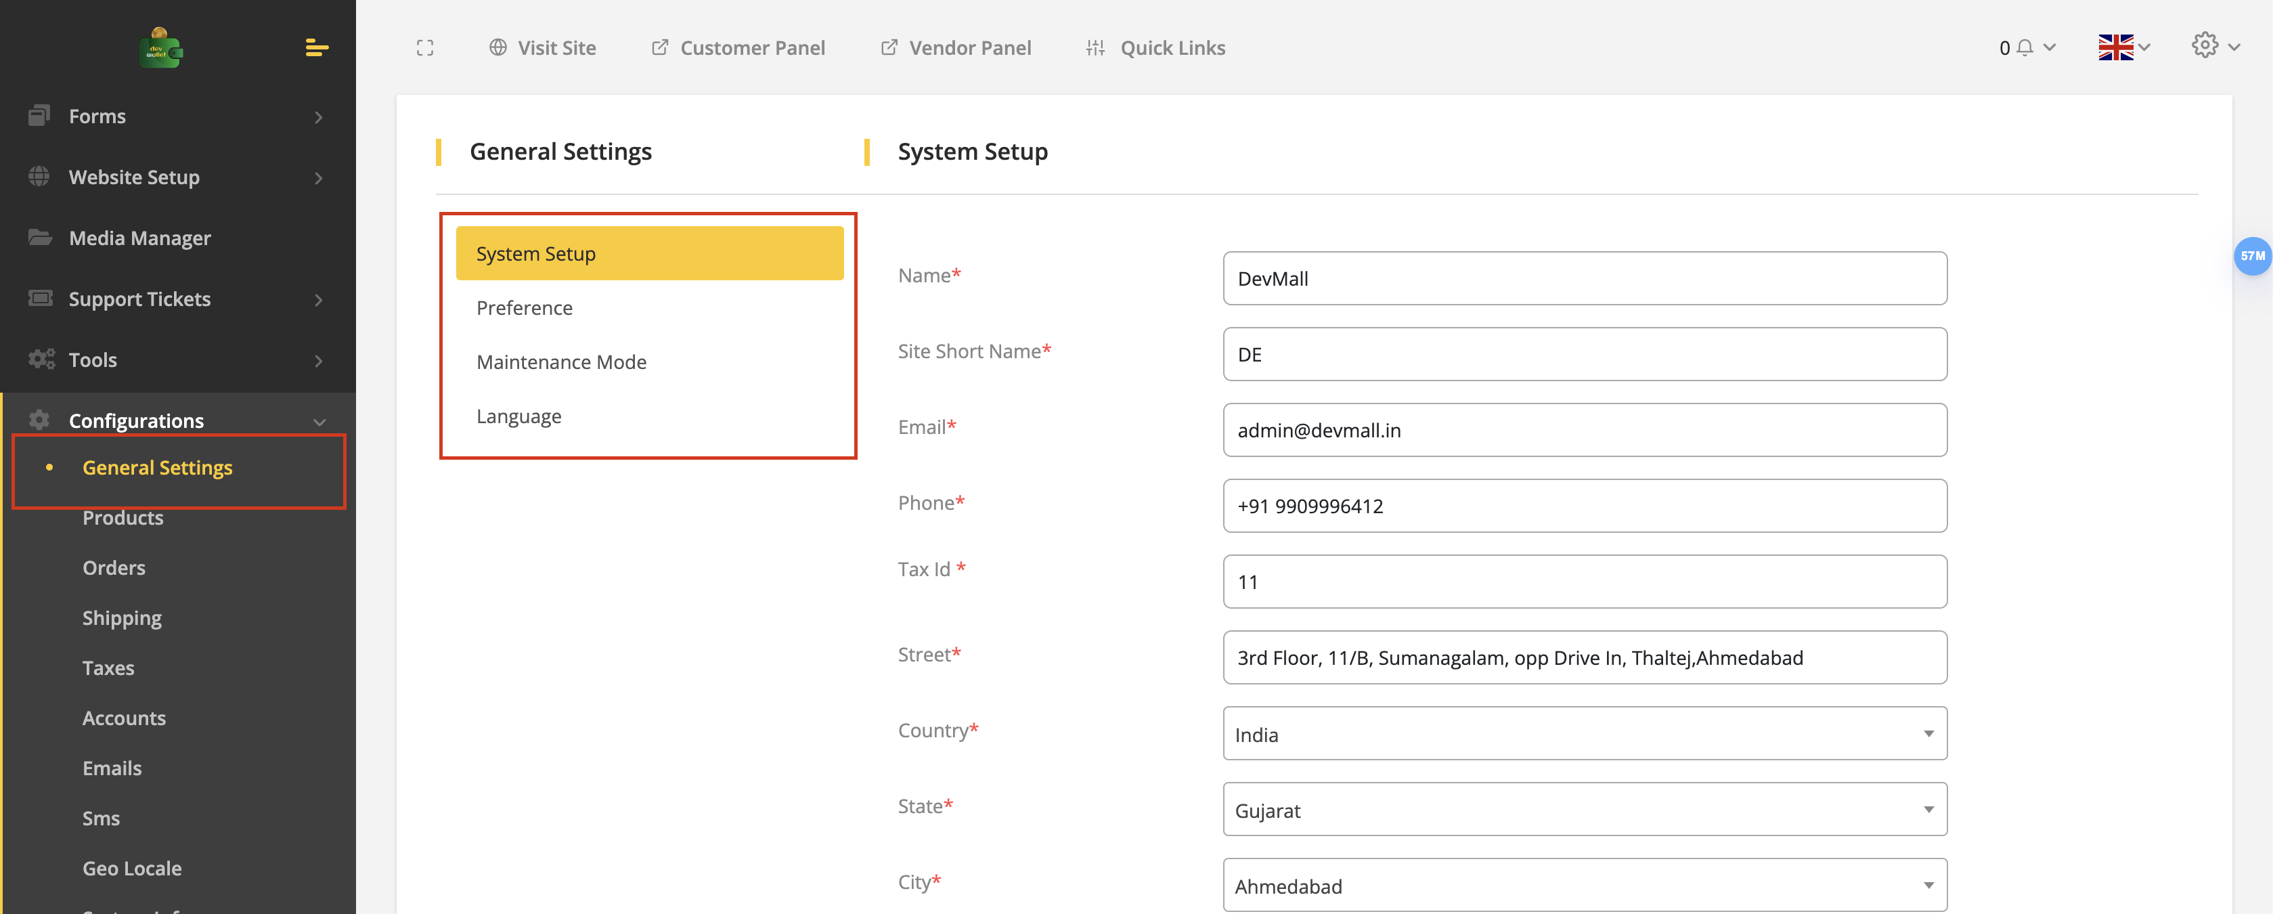Toggle fullscreen mode icon
This screenshot has height=914, width=2273.
[x=425, y=47]
